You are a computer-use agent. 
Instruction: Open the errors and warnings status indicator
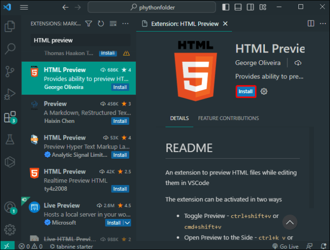pos(31,247)
